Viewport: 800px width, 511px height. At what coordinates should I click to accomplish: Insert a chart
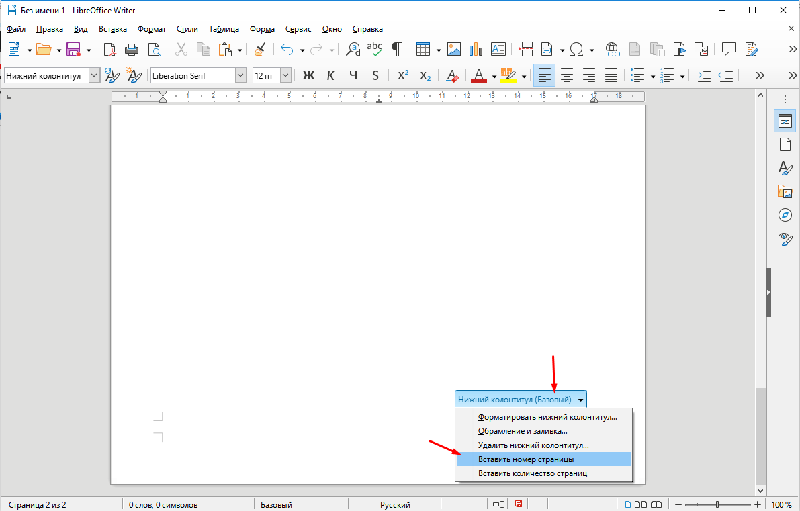[x=476, y=49]
